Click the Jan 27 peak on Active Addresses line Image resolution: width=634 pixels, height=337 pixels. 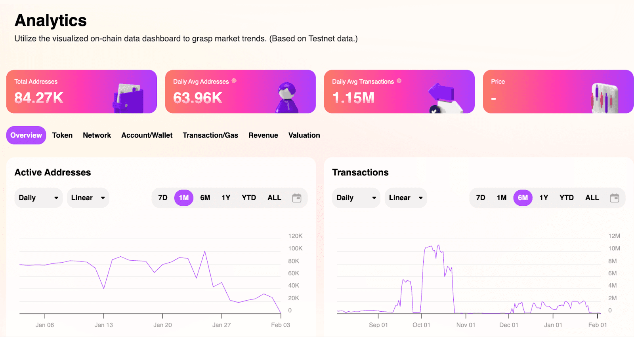click(x=205, y=251)
